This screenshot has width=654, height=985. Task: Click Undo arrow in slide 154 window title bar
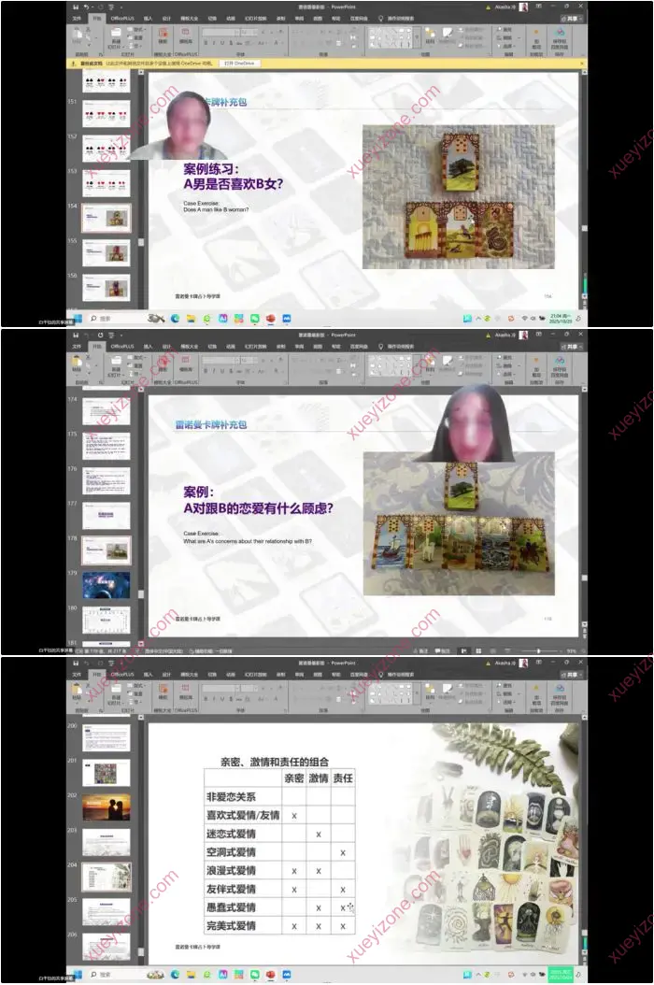tap(87, 7)
